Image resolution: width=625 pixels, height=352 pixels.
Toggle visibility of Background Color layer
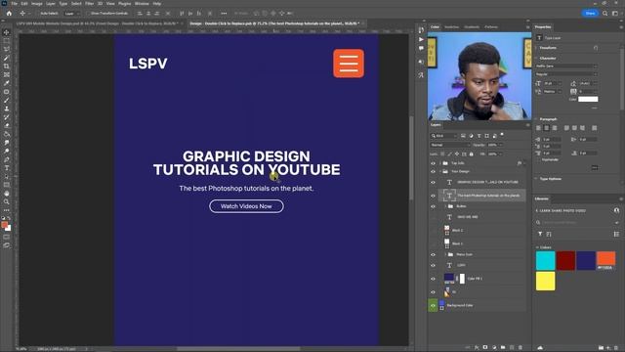coord(433,306)
